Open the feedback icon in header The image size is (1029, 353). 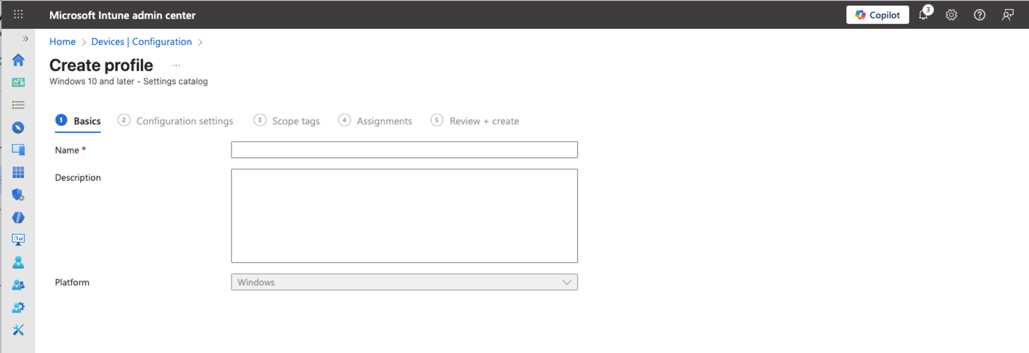[1008, 15]
